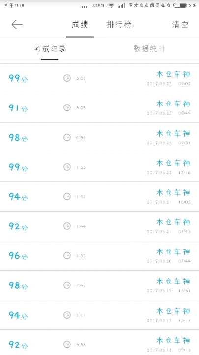Screen dimensions: 199x355
Task: Click clock icon in 07:43 record
Action: pos(67,226)
